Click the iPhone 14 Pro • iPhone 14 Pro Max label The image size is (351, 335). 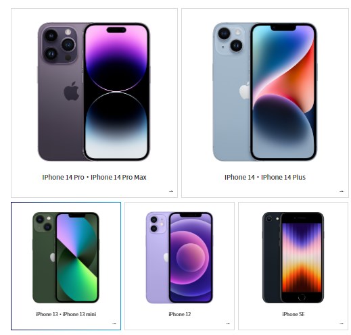pyautogui.click(x=94, y=177)
